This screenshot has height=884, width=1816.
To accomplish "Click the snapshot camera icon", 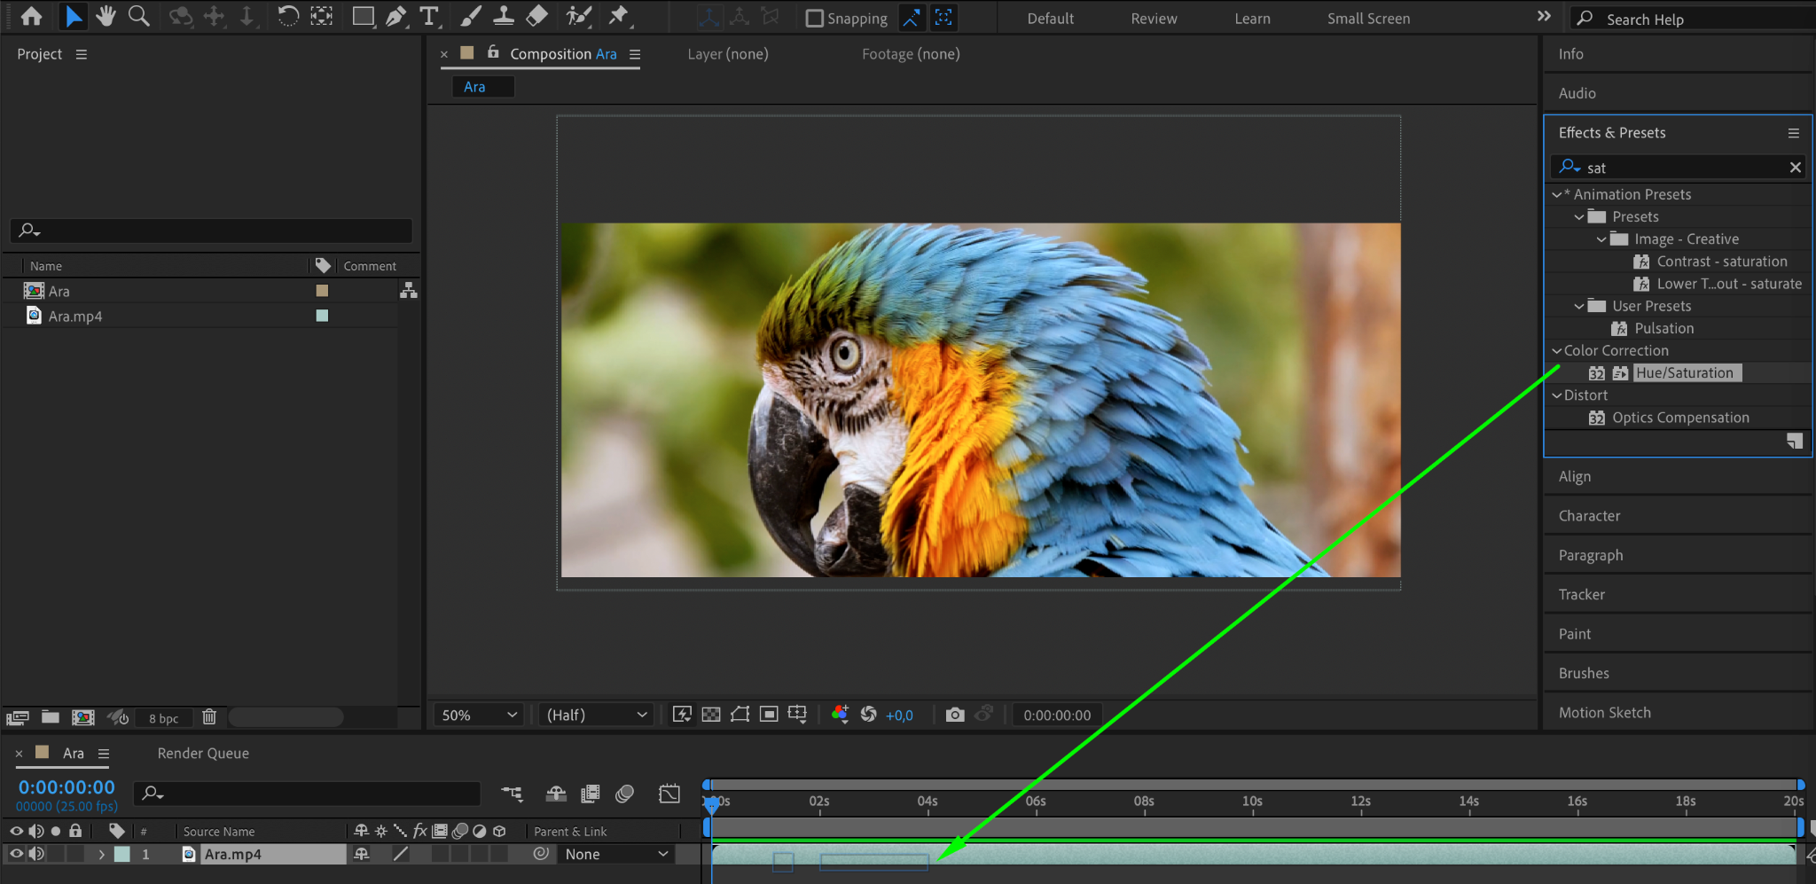I will 954,715.
